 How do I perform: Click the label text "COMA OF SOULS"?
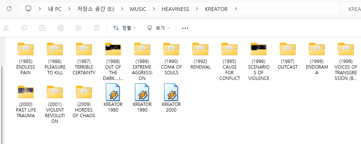171,70
